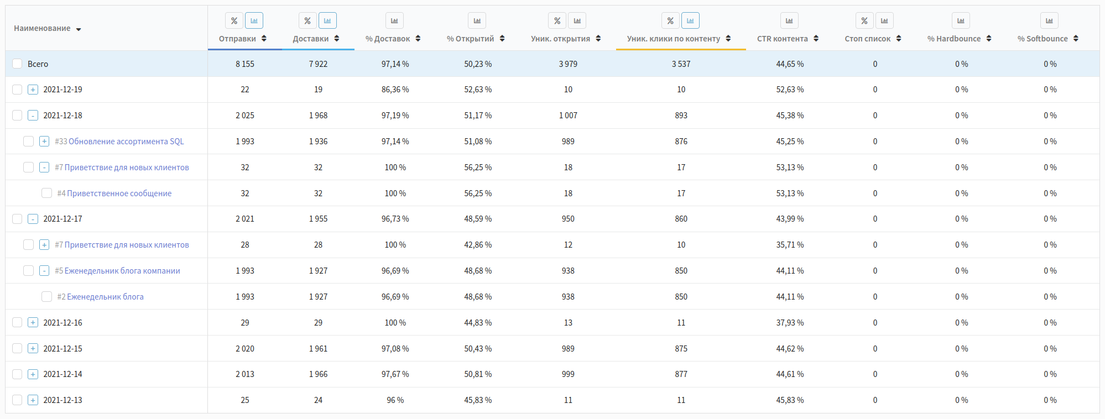Sort by % Softbounce column arrows
This screenshot has width=1105, height=419.
1076,39
